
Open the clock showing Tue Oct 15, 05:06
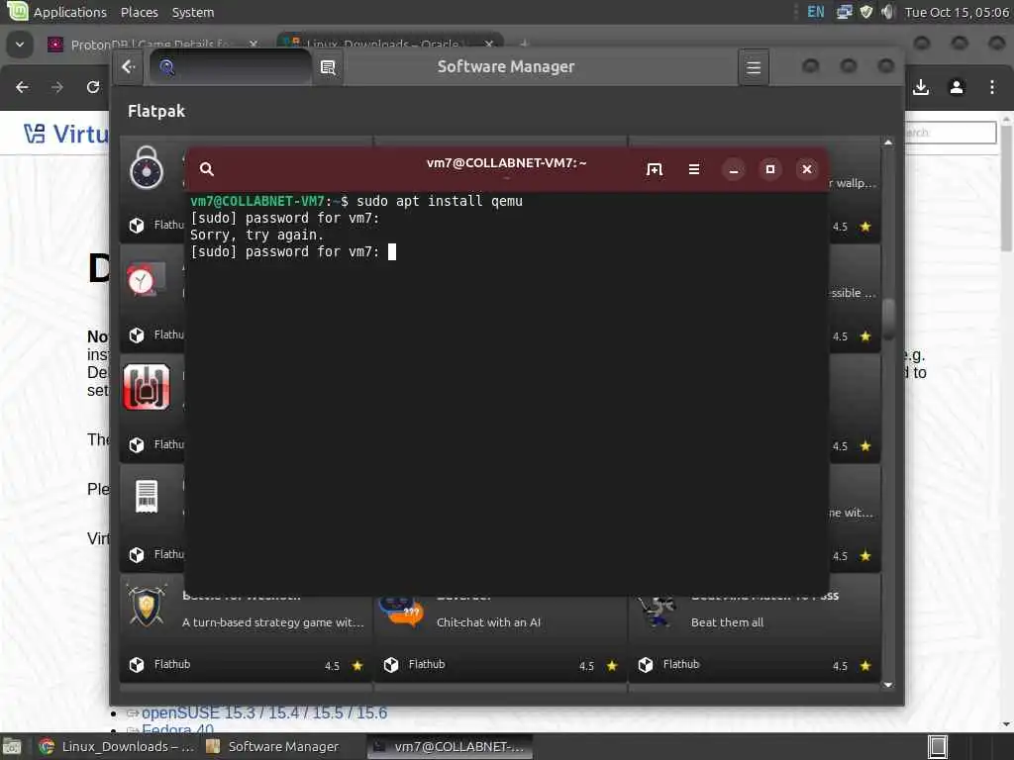click(957, 12)
